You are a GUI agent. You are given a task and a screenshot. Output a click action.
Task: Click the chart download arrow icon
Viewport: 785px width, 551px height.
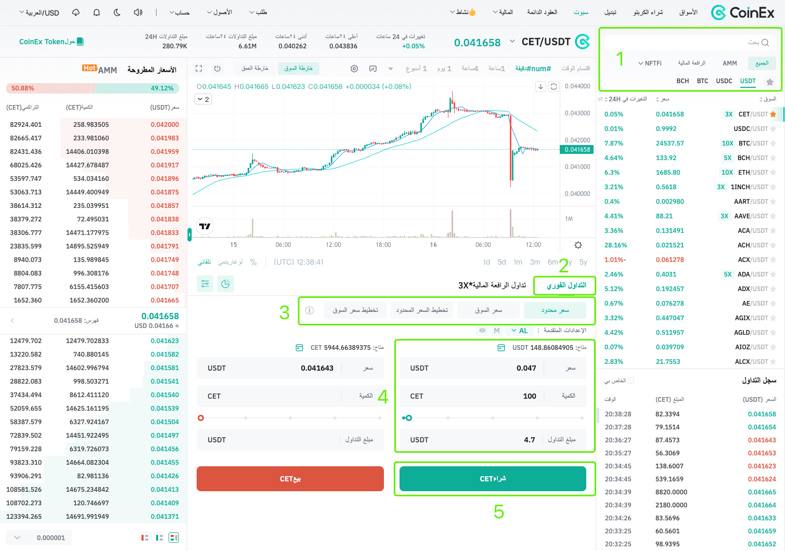click(541, 86)
